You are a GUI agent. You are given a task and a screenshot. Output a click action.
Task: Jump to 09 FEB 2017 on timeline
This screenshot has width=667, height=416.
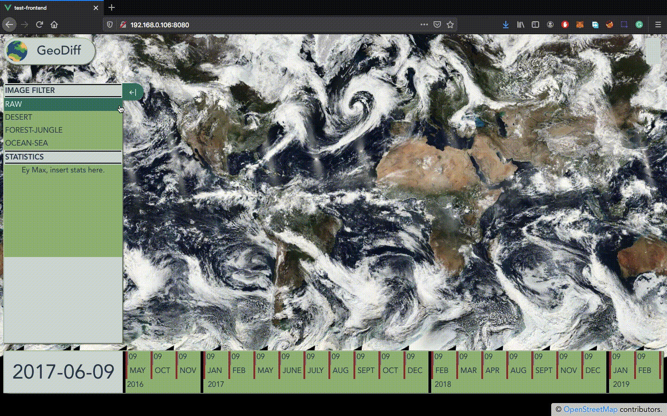click(x=241, y=365)
